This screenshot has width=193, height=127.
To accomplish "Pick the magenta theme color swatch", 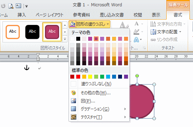I will point(90,39).
